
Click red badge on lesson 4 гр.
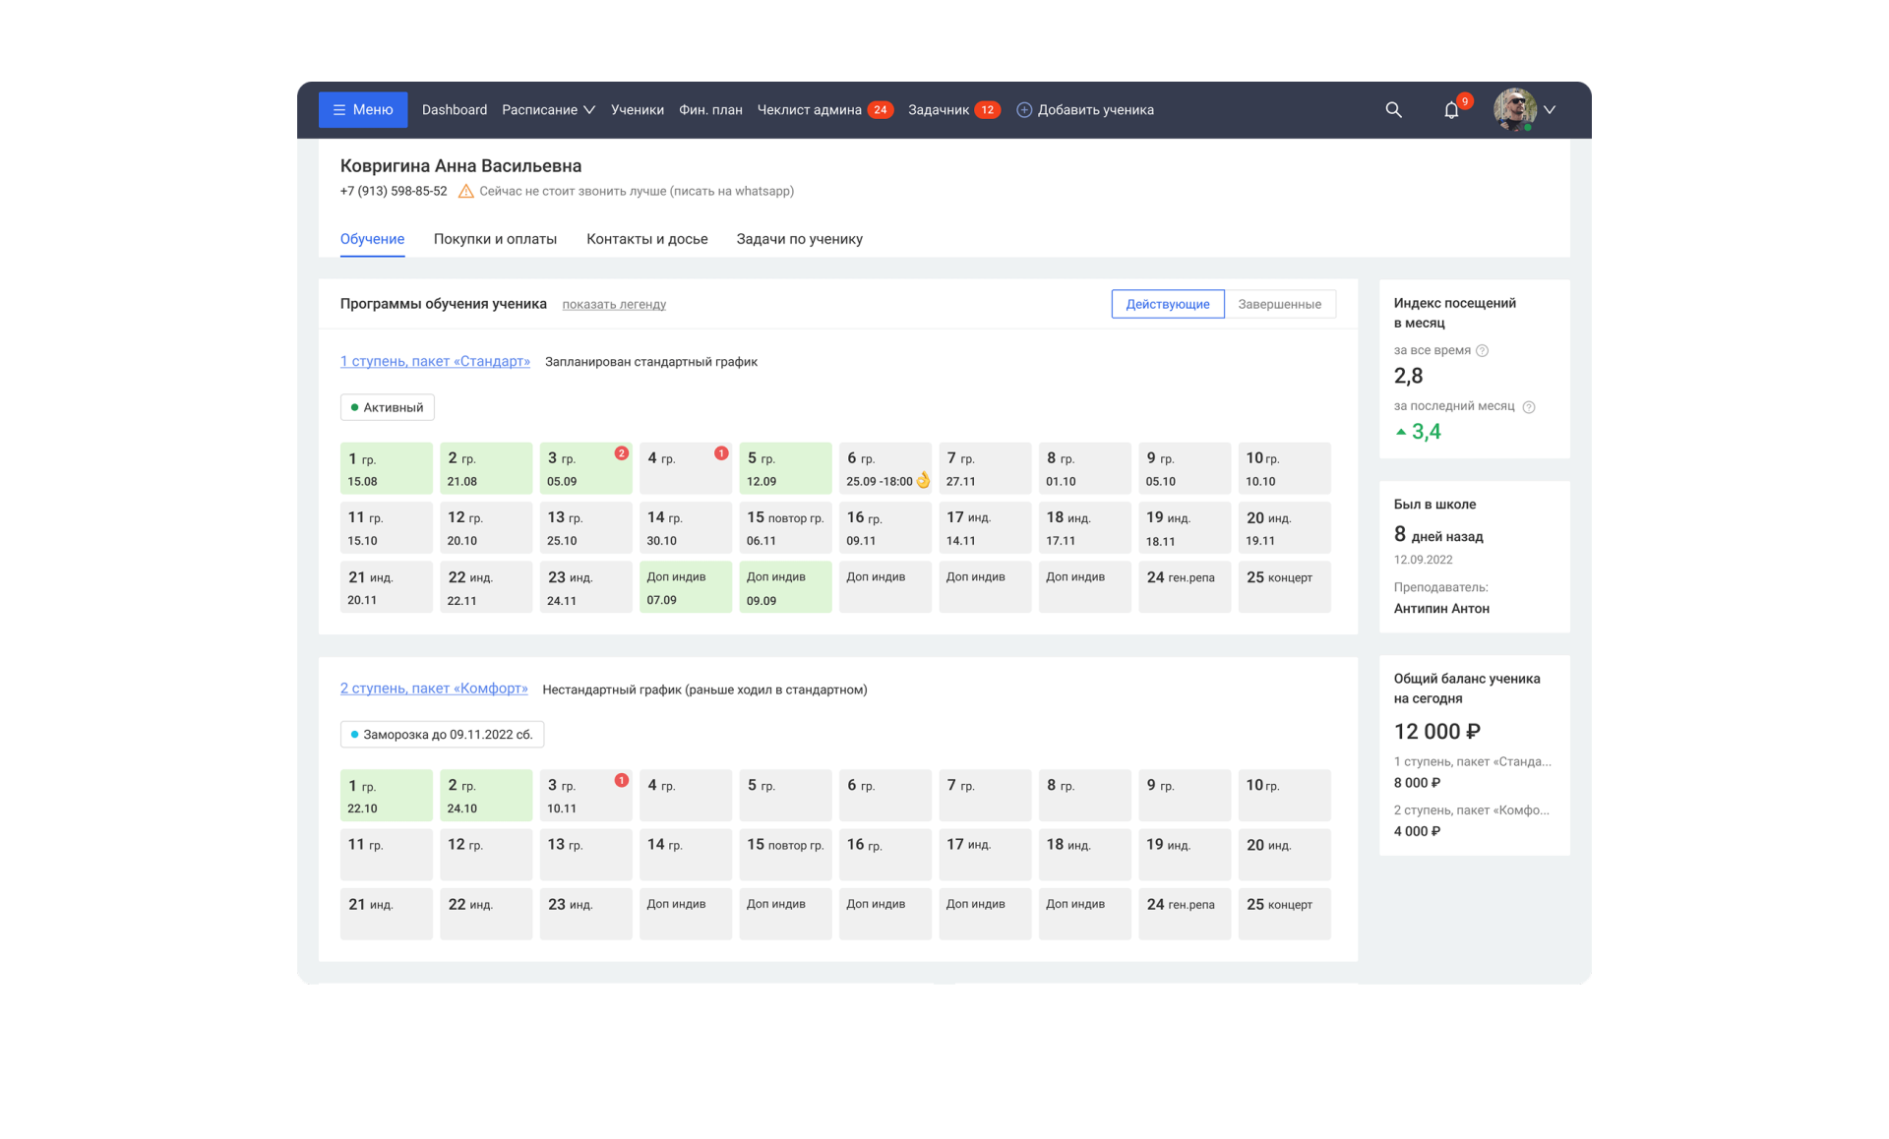pyautogui.click(x=721, y=453)
